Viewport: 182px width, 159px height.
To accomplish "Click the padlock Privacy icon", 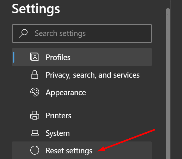I will 35,74.
